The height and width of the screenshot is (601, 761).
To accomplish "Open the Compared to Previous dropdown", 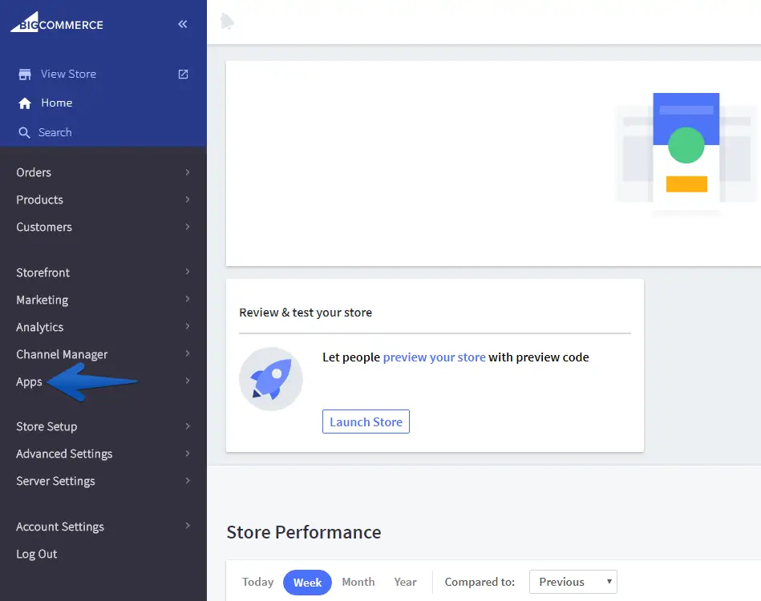I will point(573,582).
